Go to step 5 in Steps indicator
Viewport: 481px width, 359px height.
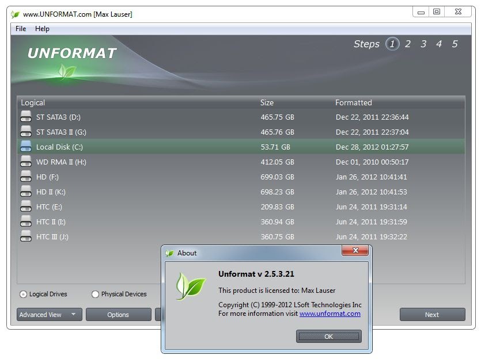(455, 44)
